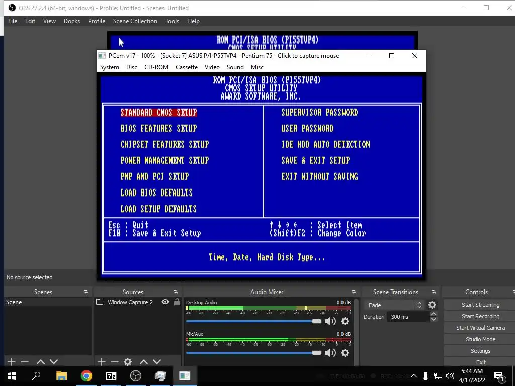Show hidden system tray icons
The image size is (515, 386).
click(x=414, y=376)
